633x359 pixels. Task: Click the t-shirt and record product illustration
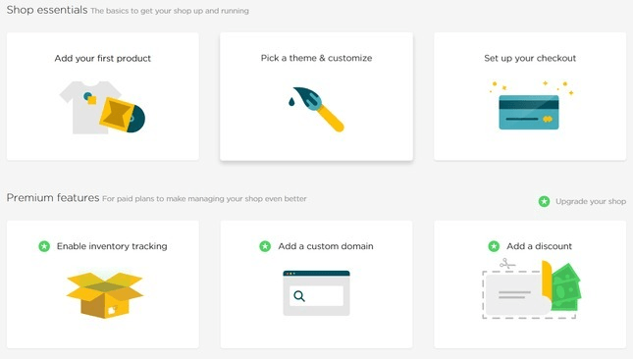pos(102,108)
